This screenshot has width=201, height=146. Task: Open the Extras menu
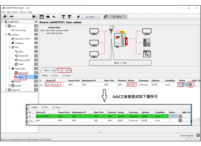[23, 12]
